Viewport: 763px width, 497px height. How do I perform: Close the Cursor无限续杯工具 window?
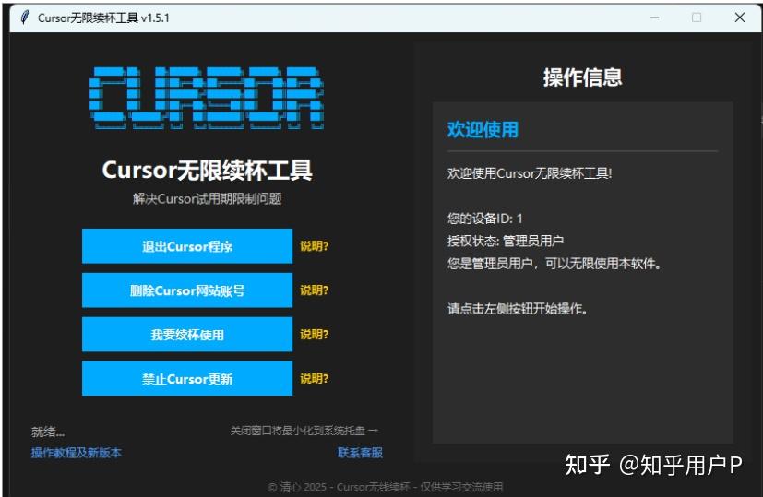click(740, 18)
